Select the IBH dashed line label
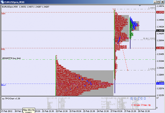 (3, 13)
